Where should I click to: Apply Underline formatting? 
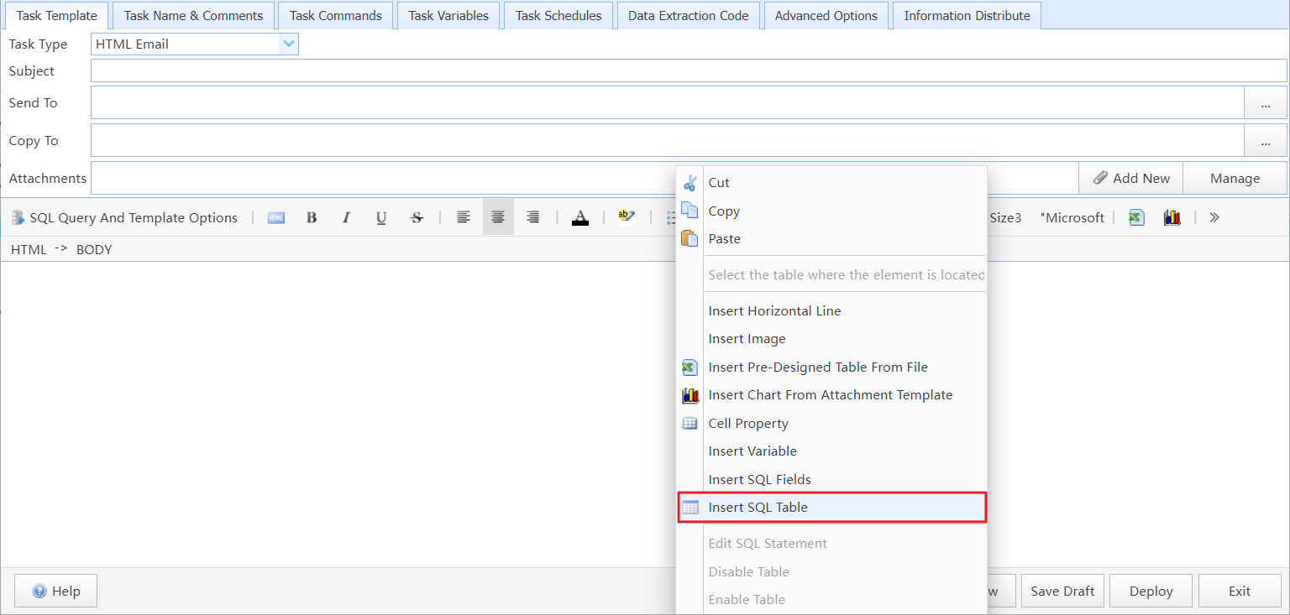[381, 217]
